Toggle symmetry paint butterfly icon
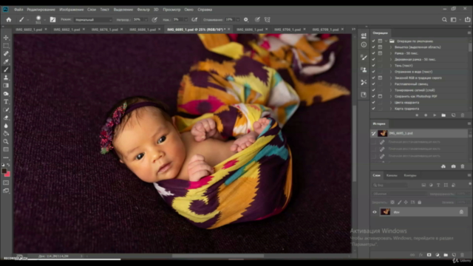The height and width of the screenshot is (266, 473). (268, 20)
